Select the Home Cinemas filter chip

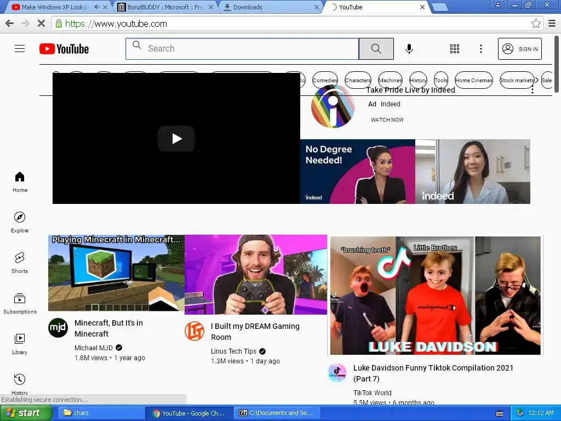[474, 80]
